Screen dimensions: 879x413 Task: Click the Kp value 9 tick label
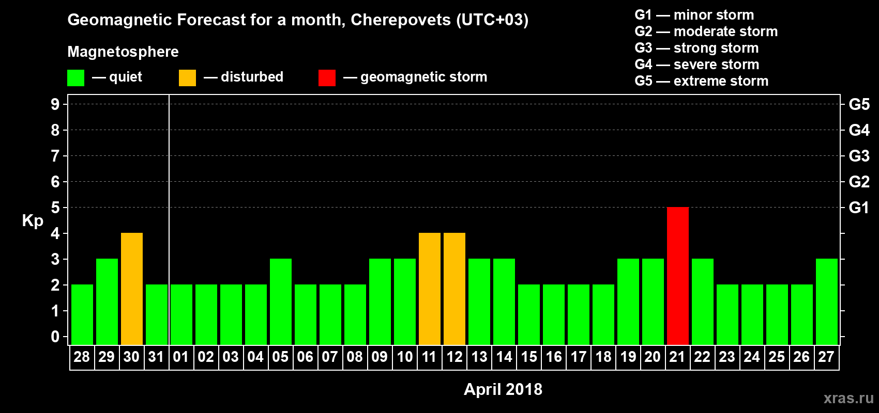point(55,104)
